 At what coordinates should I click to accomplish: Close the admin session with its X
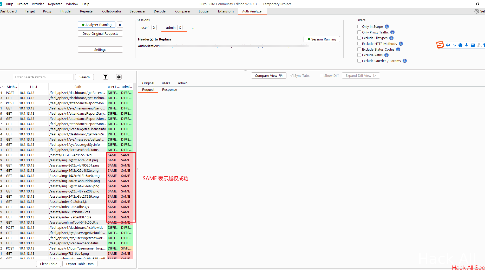point(180,27)
